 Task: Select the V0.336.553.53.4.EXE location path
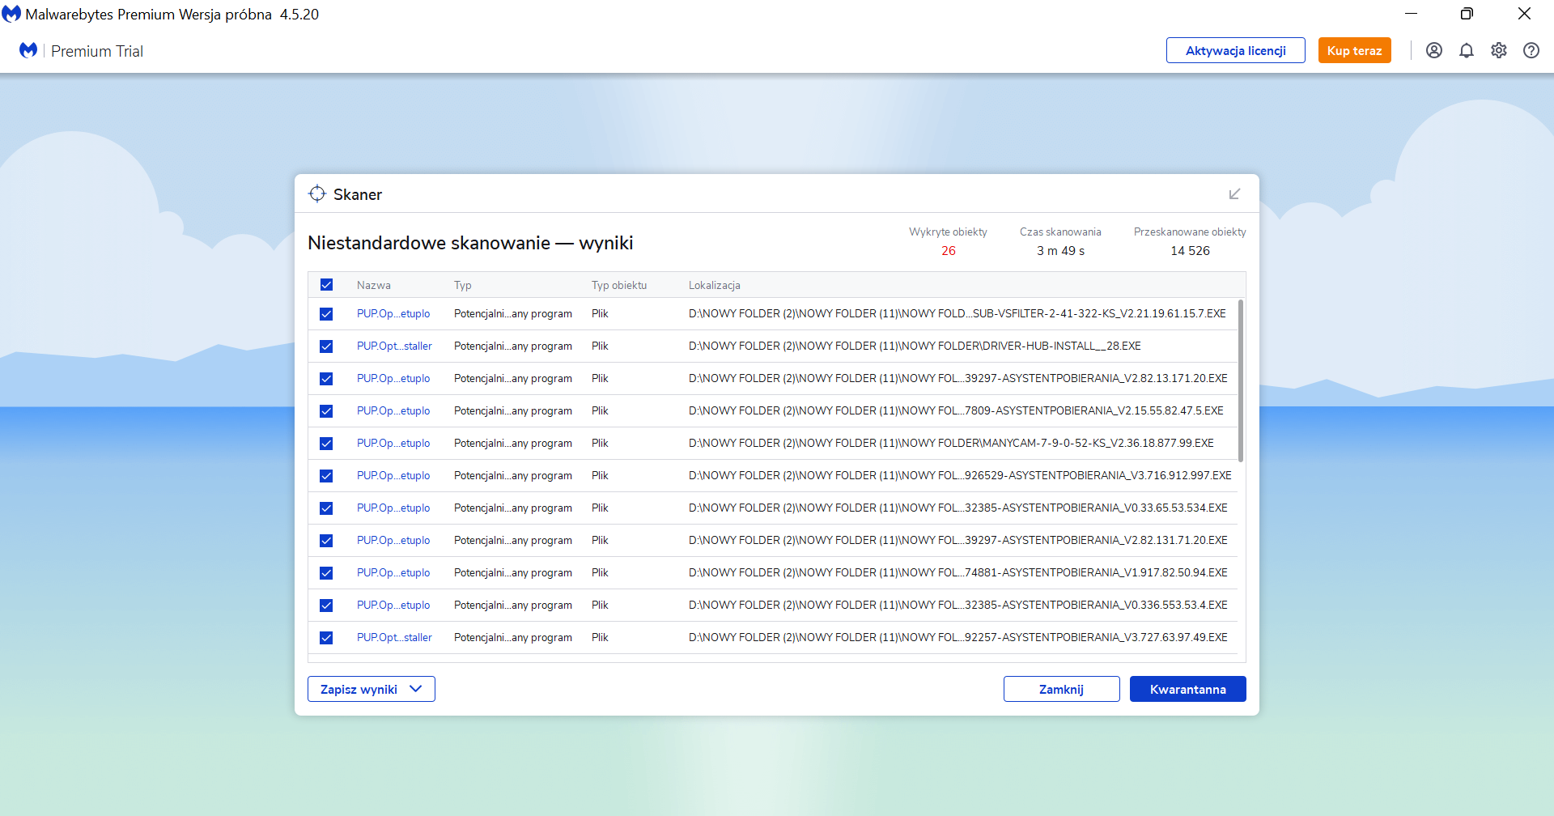958,605
